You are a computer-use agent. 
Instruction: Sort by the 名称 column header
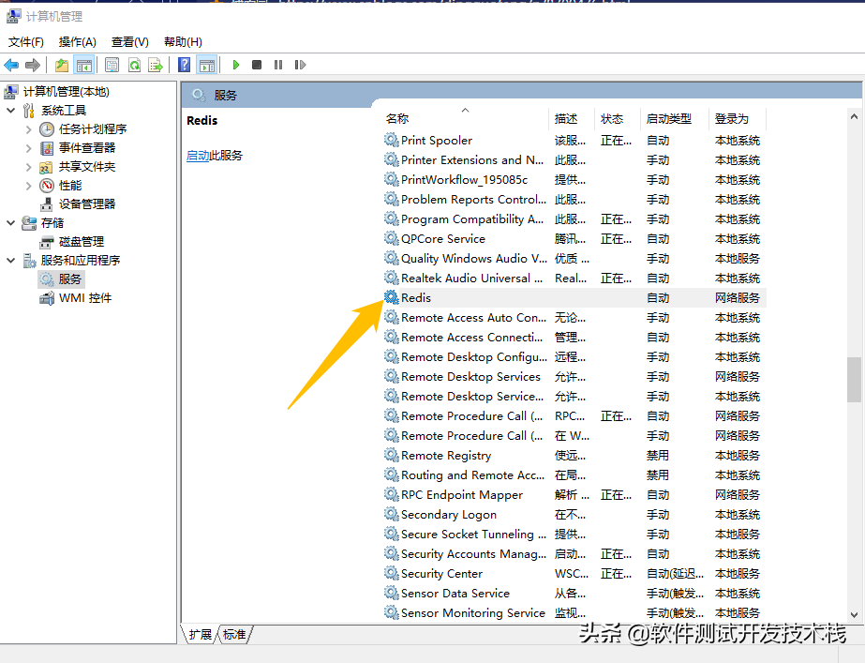[x=466, y=118]
